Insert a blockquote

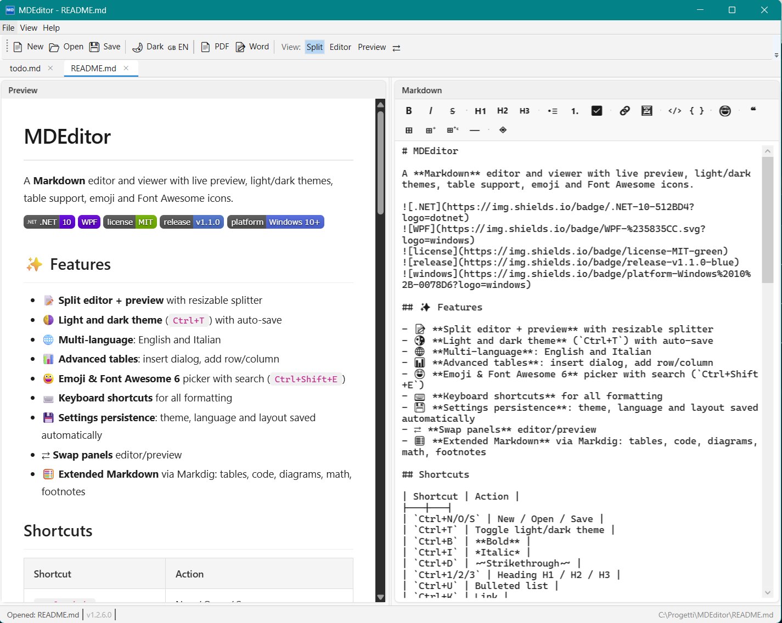pyautogui.click(x=753, y=110)
